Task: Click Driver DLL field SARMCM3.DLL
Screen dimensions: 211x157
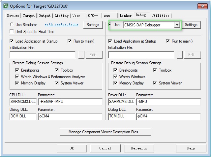Action: click(122, 102)
